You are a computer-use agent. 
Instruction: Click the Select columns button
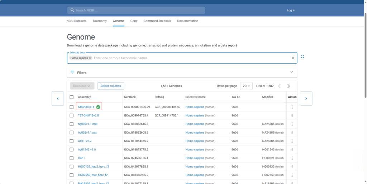[x=111, y=86]
